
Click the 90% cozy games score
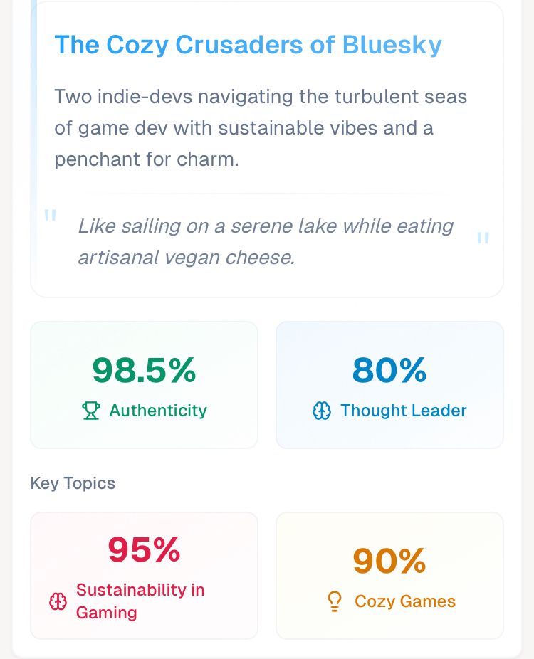point(389,561)
